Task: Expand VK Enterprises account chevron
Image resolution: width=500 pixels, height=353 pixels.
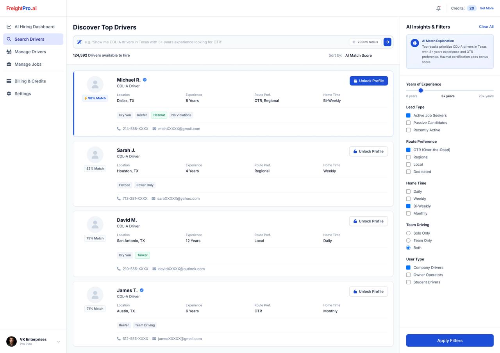Action: pyautogui.click(x=59, y=342)
